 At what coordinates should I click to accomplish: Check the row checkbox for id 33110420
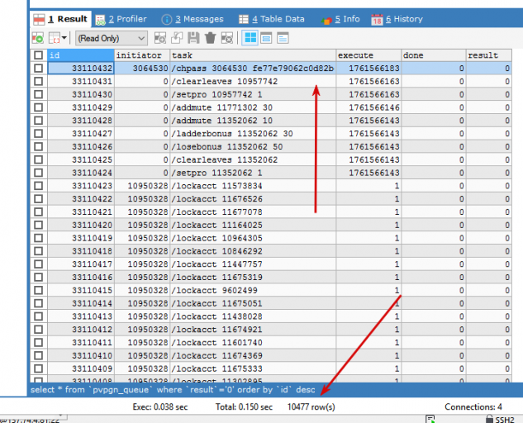[x=38, y=226]
